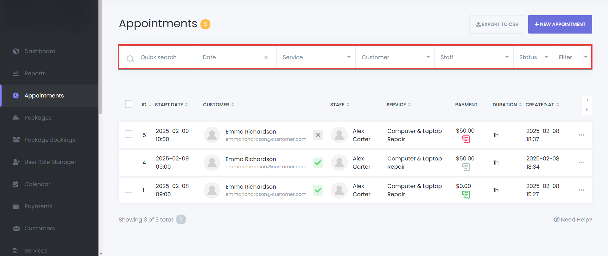
Task: Click the green payment receipt icon for appointment 1
Action: 466,195
